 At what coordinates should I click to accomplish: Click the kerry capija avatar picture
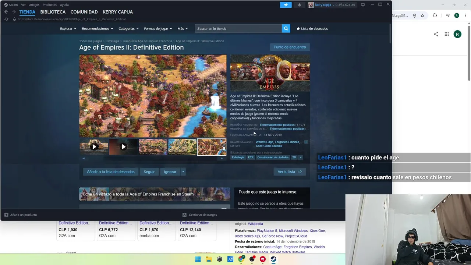tap(311, 5)
